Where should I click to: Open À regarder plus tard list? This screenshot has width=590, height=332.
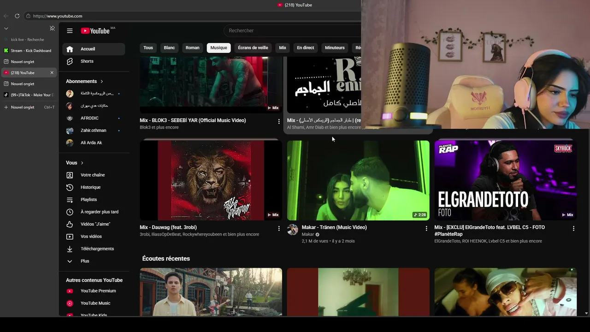pyautogui.click(x=94, y=212)
